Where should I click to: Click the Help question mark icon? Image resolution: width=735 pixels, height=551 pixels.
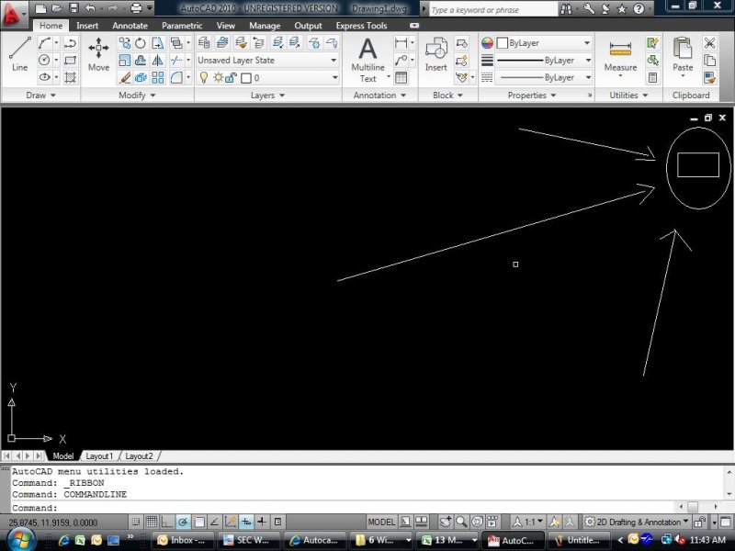point(639,8)
